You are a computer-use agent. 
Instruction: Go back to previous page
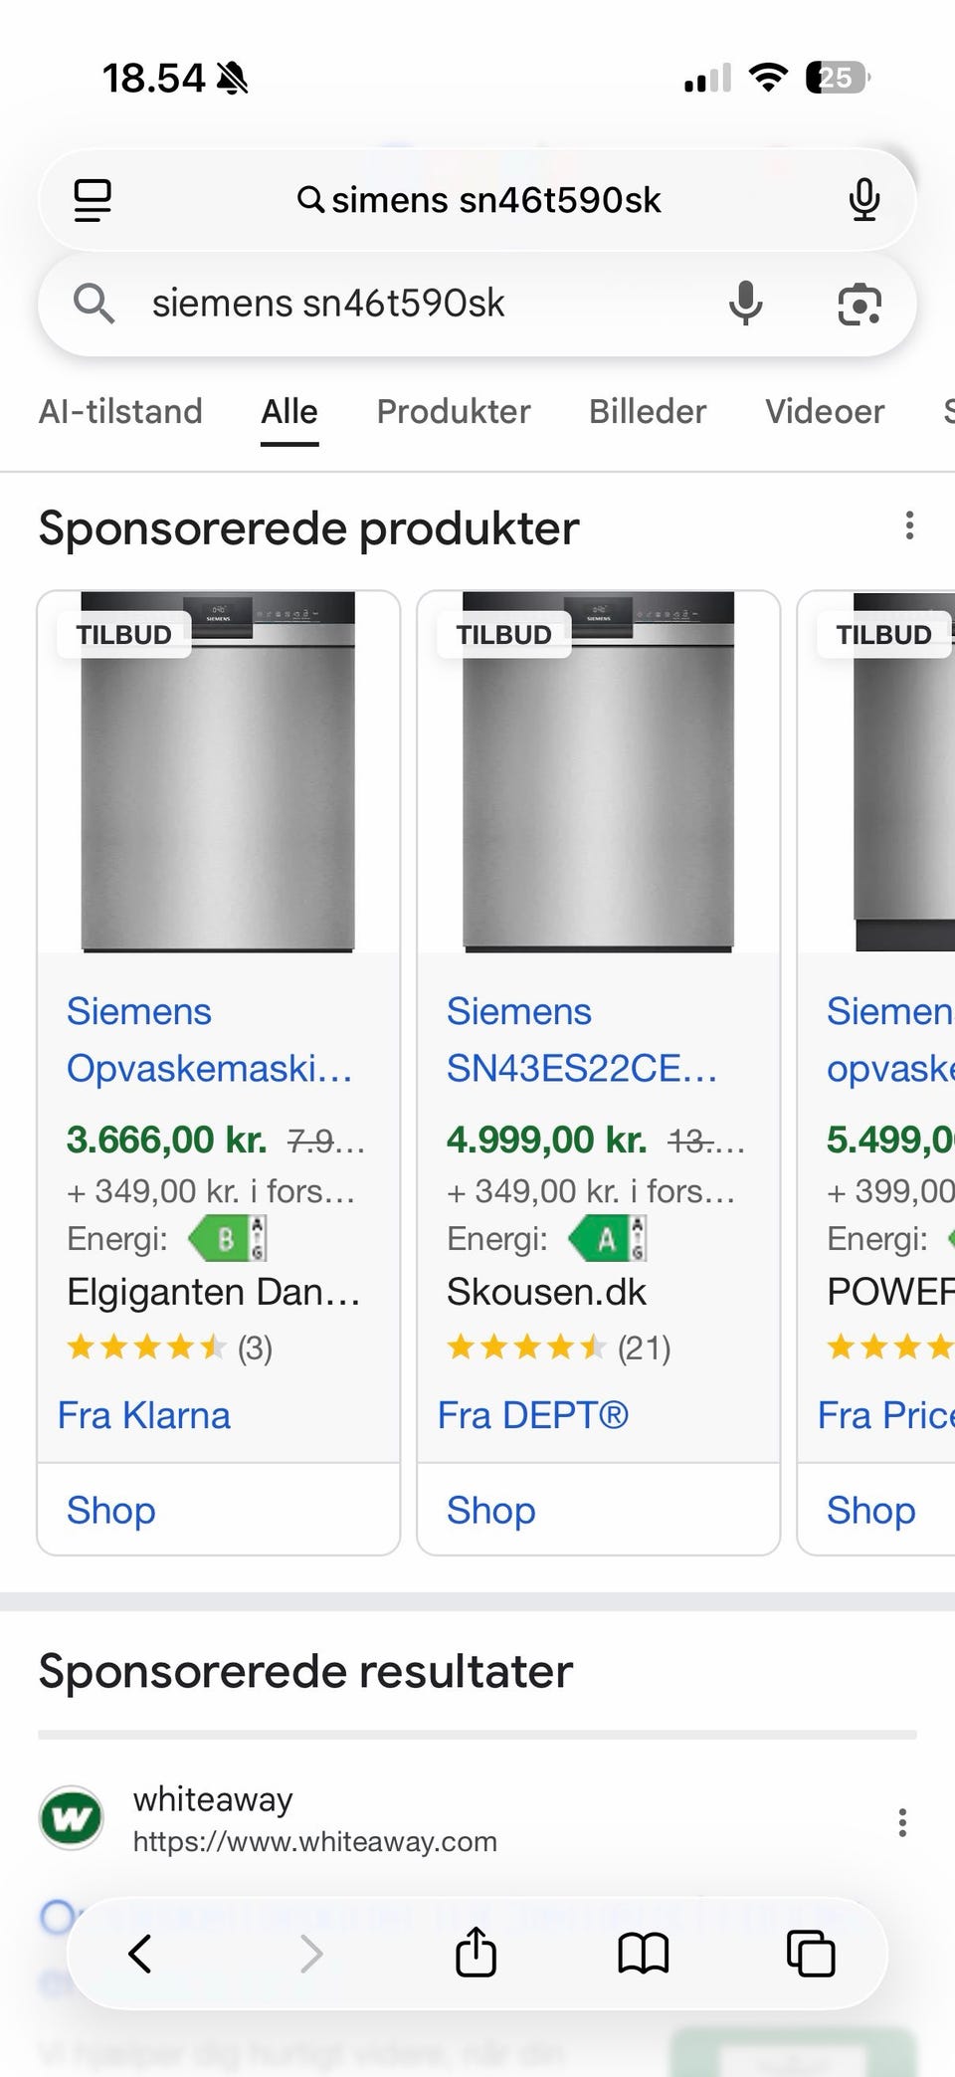[140, 1953]
